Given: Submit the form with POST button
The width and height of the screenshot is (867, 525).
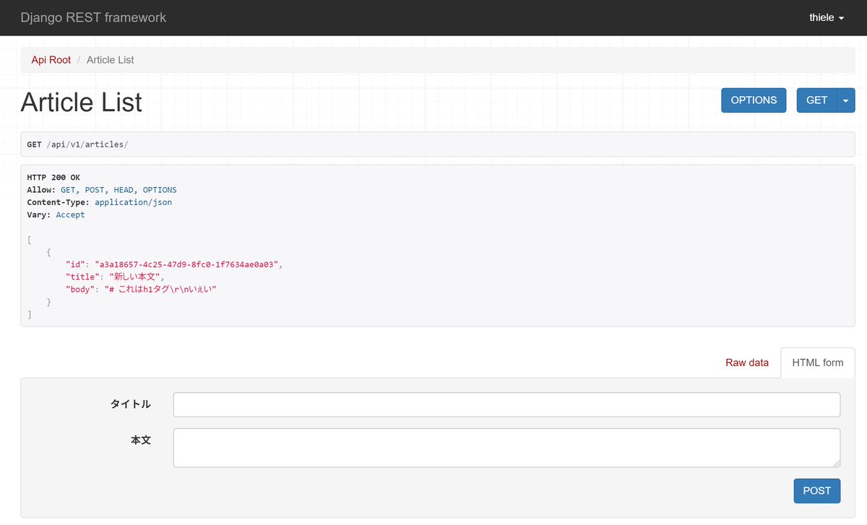Looking at the screenshot, I should 817,491.
